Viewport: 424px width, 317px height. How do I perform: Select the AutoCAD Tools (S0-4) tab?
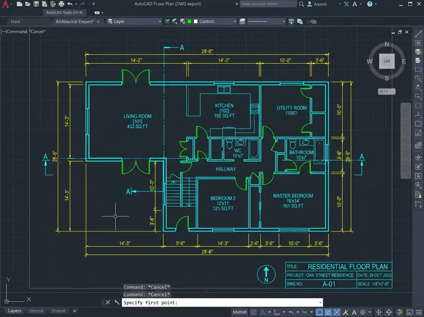pos(65,12)
